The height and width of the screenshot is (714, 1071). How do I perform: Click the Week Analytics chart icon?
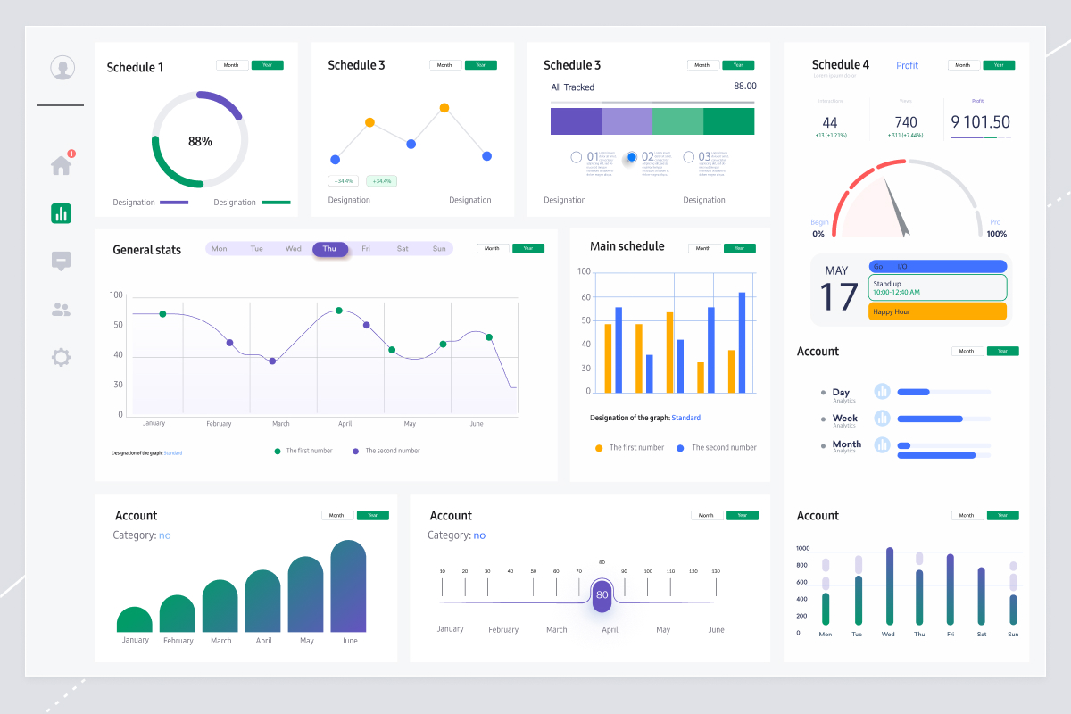point(882,419)
